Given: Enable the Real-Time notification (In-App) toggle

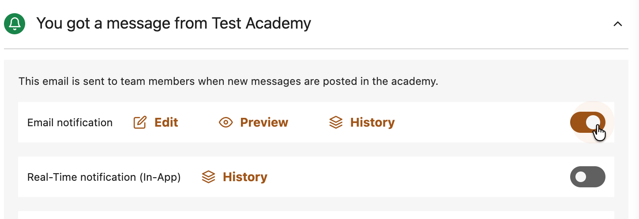Looking at the screenshot, I should click(x=587, y=177).
